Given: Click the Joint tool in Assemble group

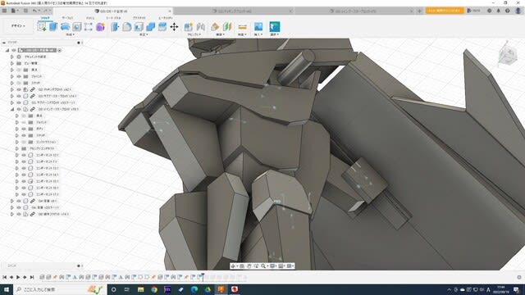Looking at the screenshot, I should coord(200,27).
